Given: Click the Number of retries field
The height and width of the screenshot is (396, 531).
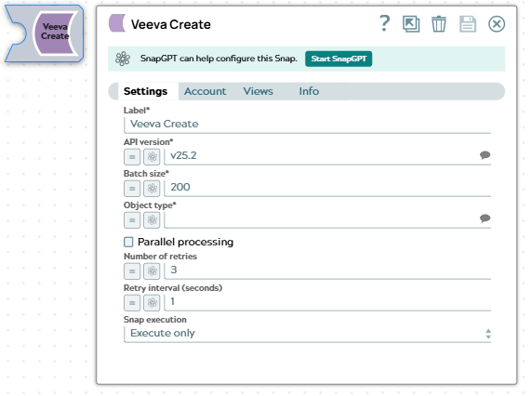Looking at the screenshot, I should tap(327, 271).
